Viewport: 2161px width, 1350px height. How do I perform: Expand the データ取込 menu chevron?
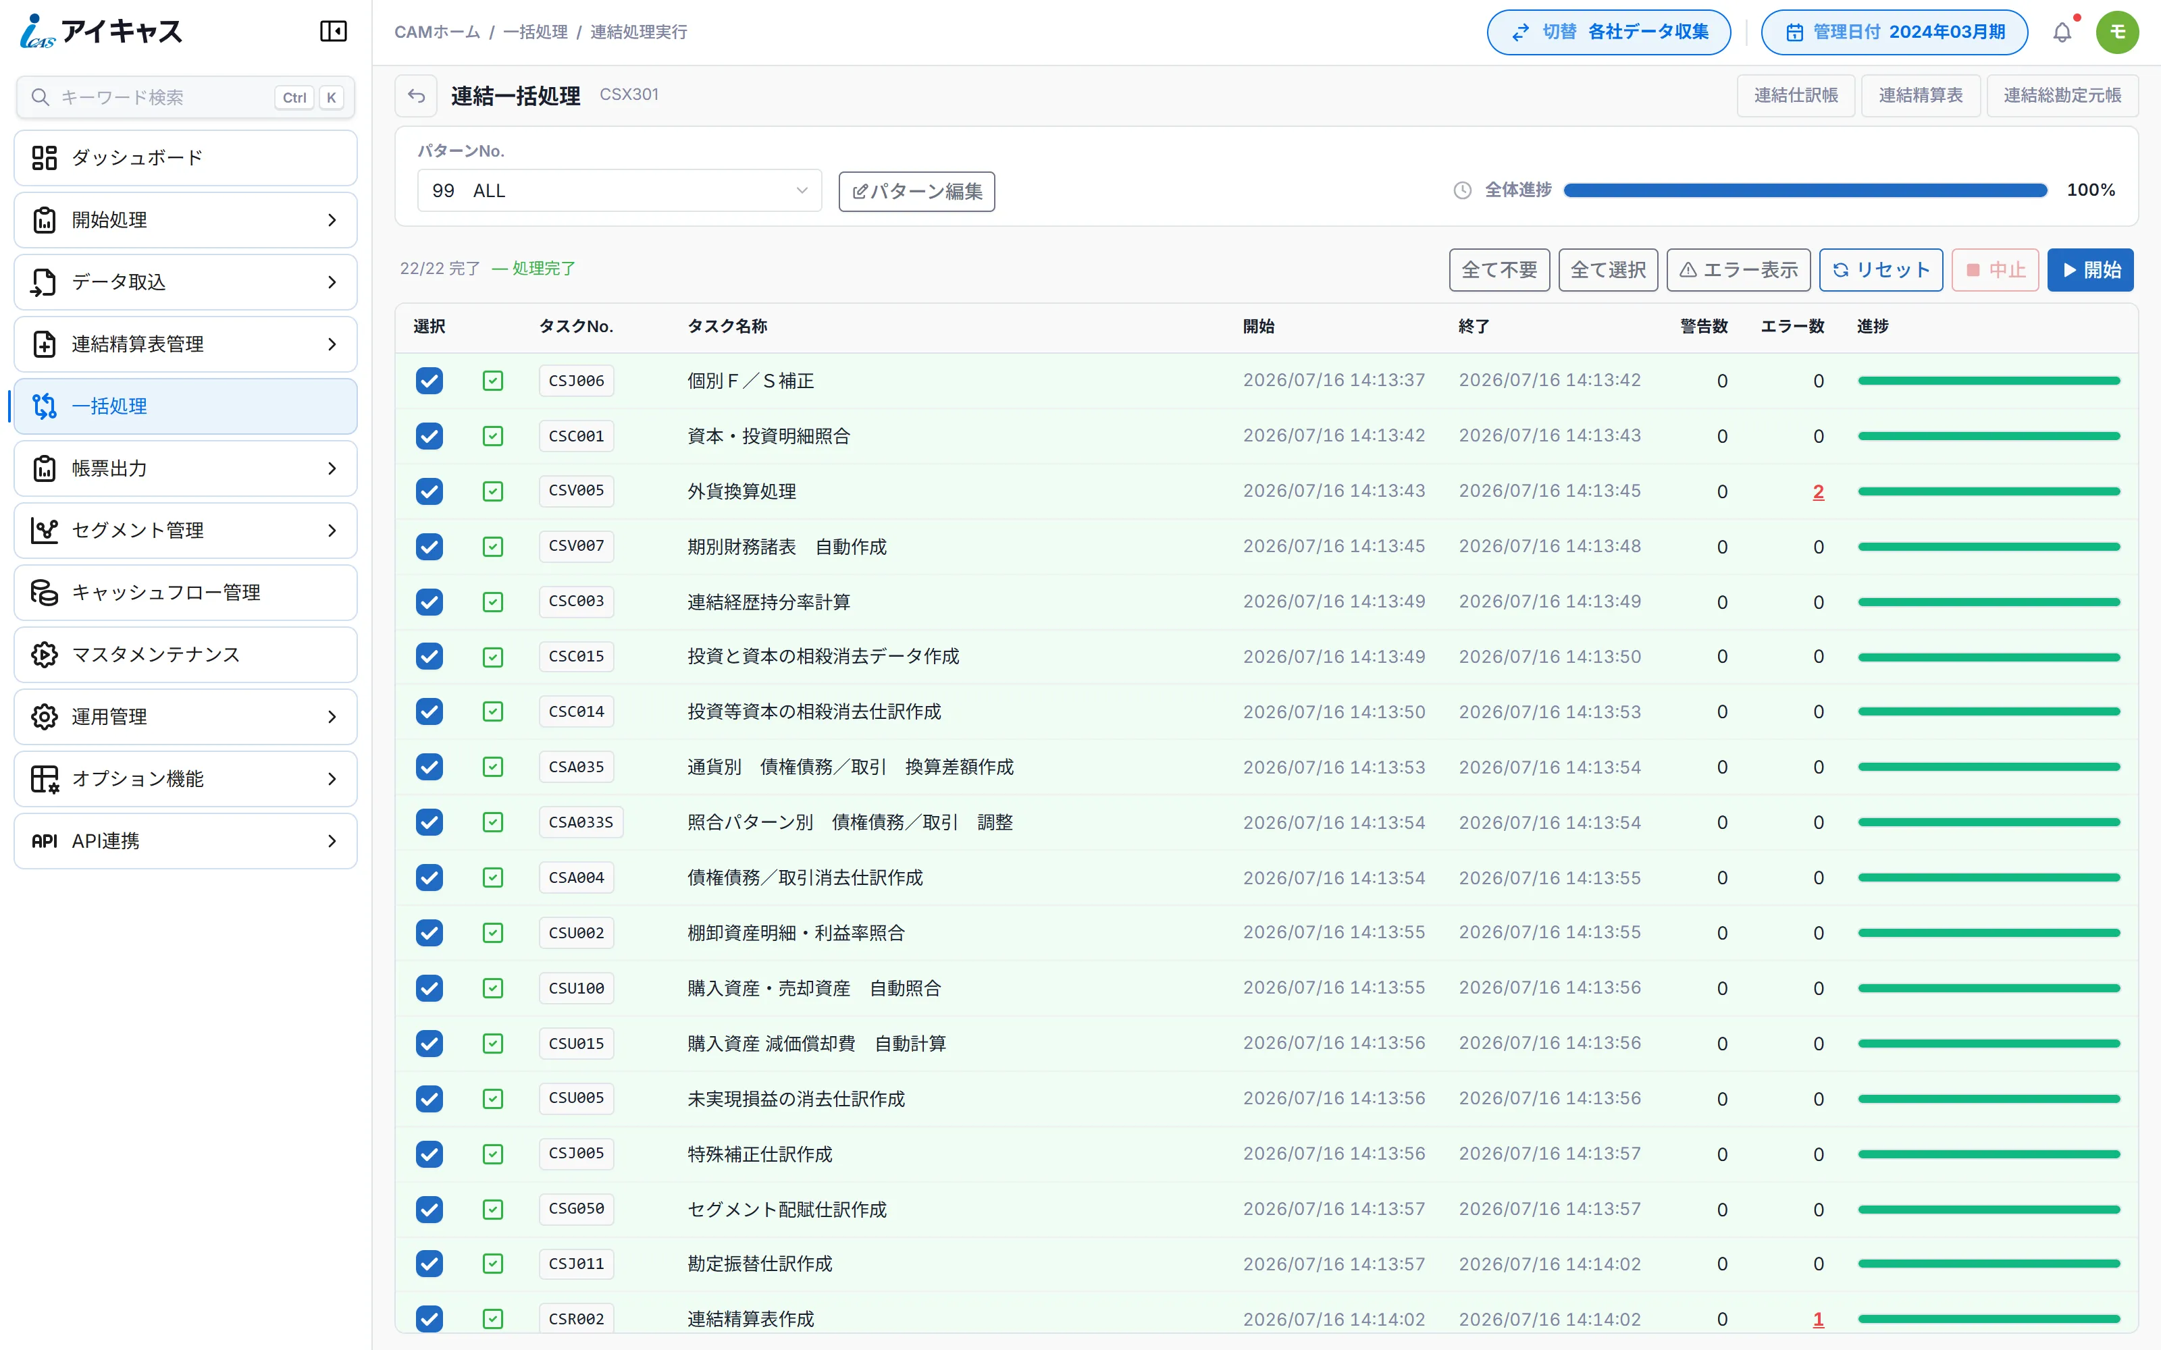pyautogui.click(x=332, y=282)
